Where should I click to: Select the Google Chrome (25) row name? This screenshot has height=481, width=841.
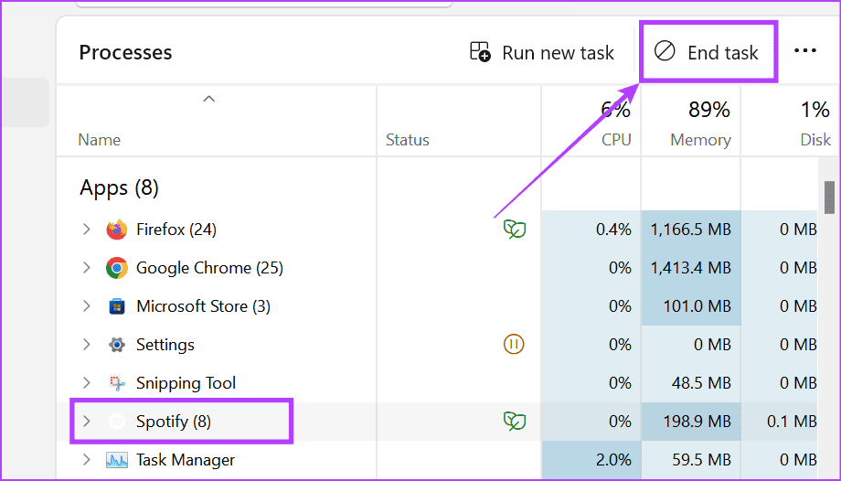[209, 268]
